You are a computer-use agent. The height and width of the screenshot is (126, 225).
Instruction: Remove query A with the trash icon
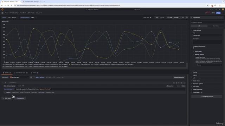(x=181, y=83)
